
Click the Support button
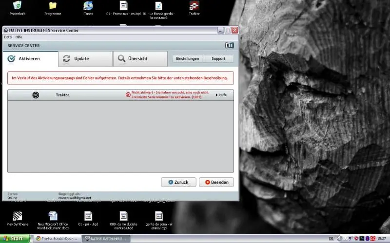click(218, 59)
